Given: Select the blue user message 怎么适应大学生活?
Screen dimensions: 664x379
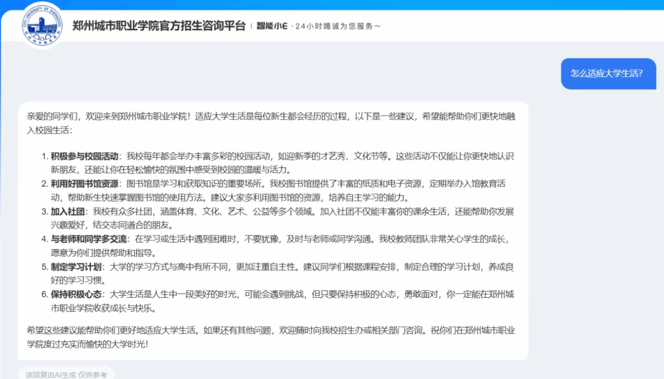Looking at the screenshot, I should coord(606,73).
